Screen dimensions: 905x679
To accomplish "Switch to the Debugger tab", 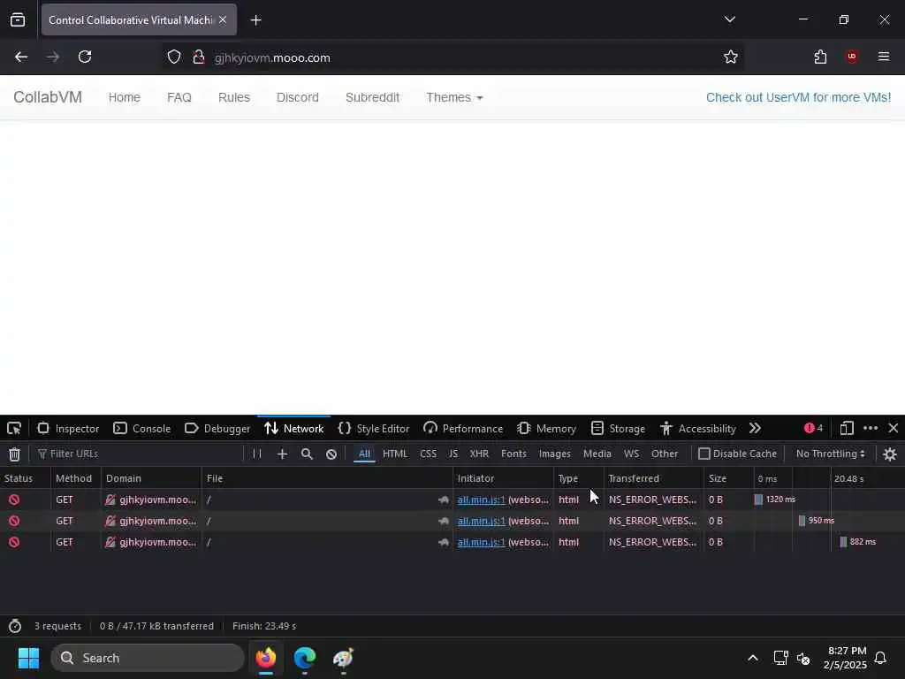I will pos(217,429).
